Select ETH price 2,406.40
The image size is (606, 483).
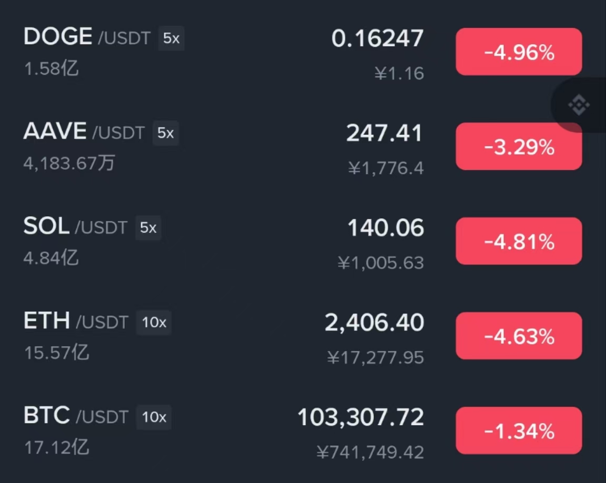pyautogui.click(x=374, y=323)
